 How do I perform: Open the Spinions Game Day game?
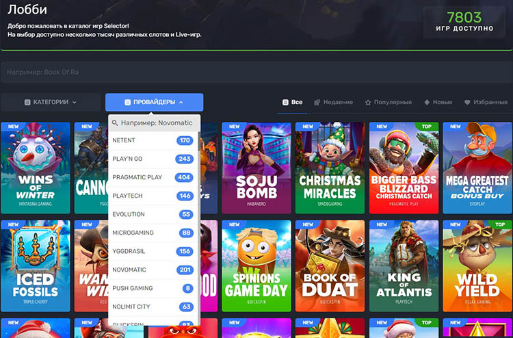point(256,266)
